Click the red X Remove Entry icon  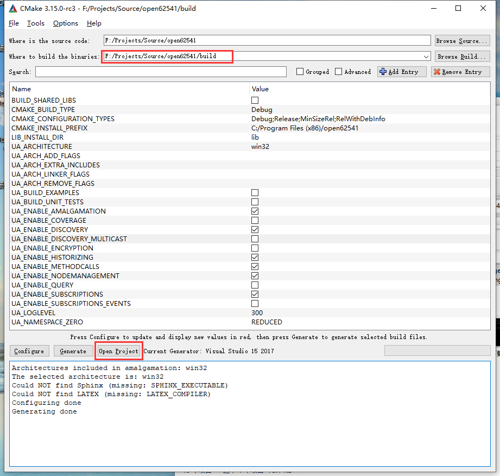(x=437, y=72)
